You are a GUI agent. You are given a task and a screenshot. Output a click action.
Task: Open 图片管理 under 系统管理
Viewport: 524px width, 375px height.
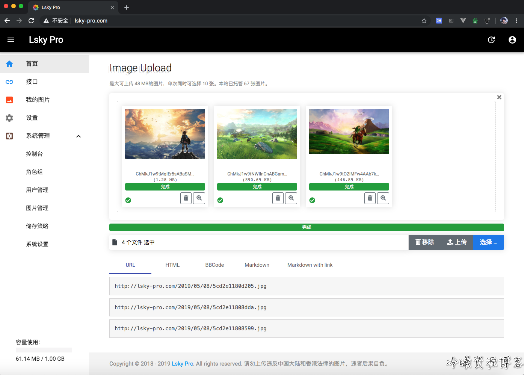click(x=44, y=208)
